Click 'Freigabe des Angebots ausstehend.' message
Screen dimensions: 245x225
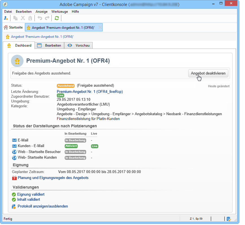[x=42, y=73]
